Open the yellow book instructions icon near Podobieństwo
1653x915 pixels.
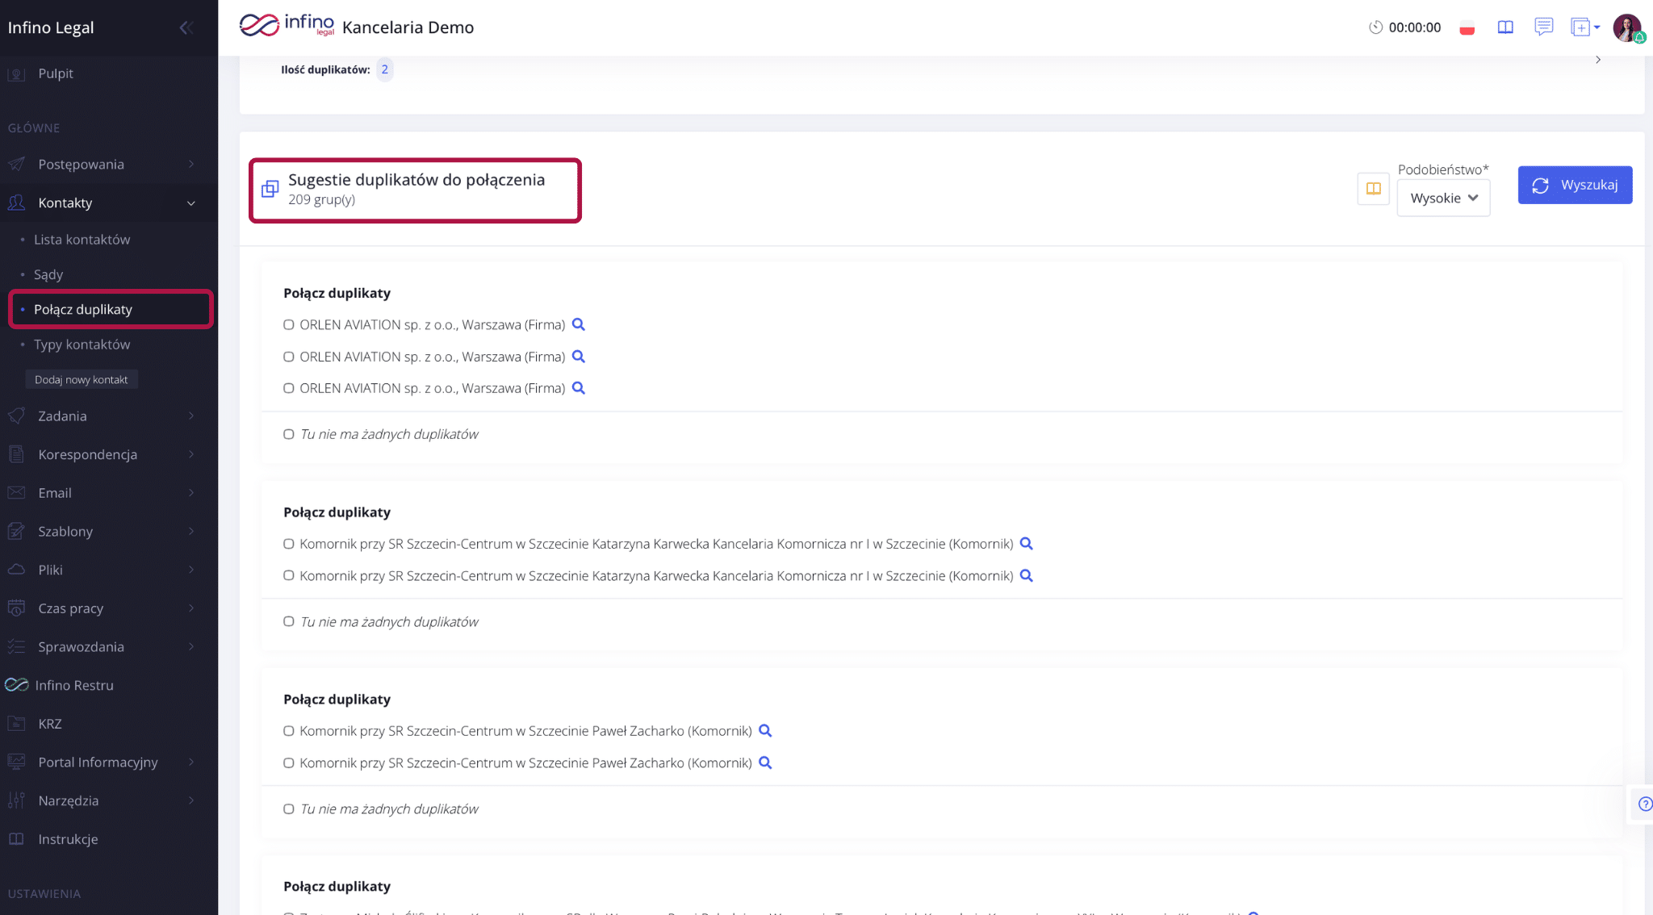point(1373,189)
